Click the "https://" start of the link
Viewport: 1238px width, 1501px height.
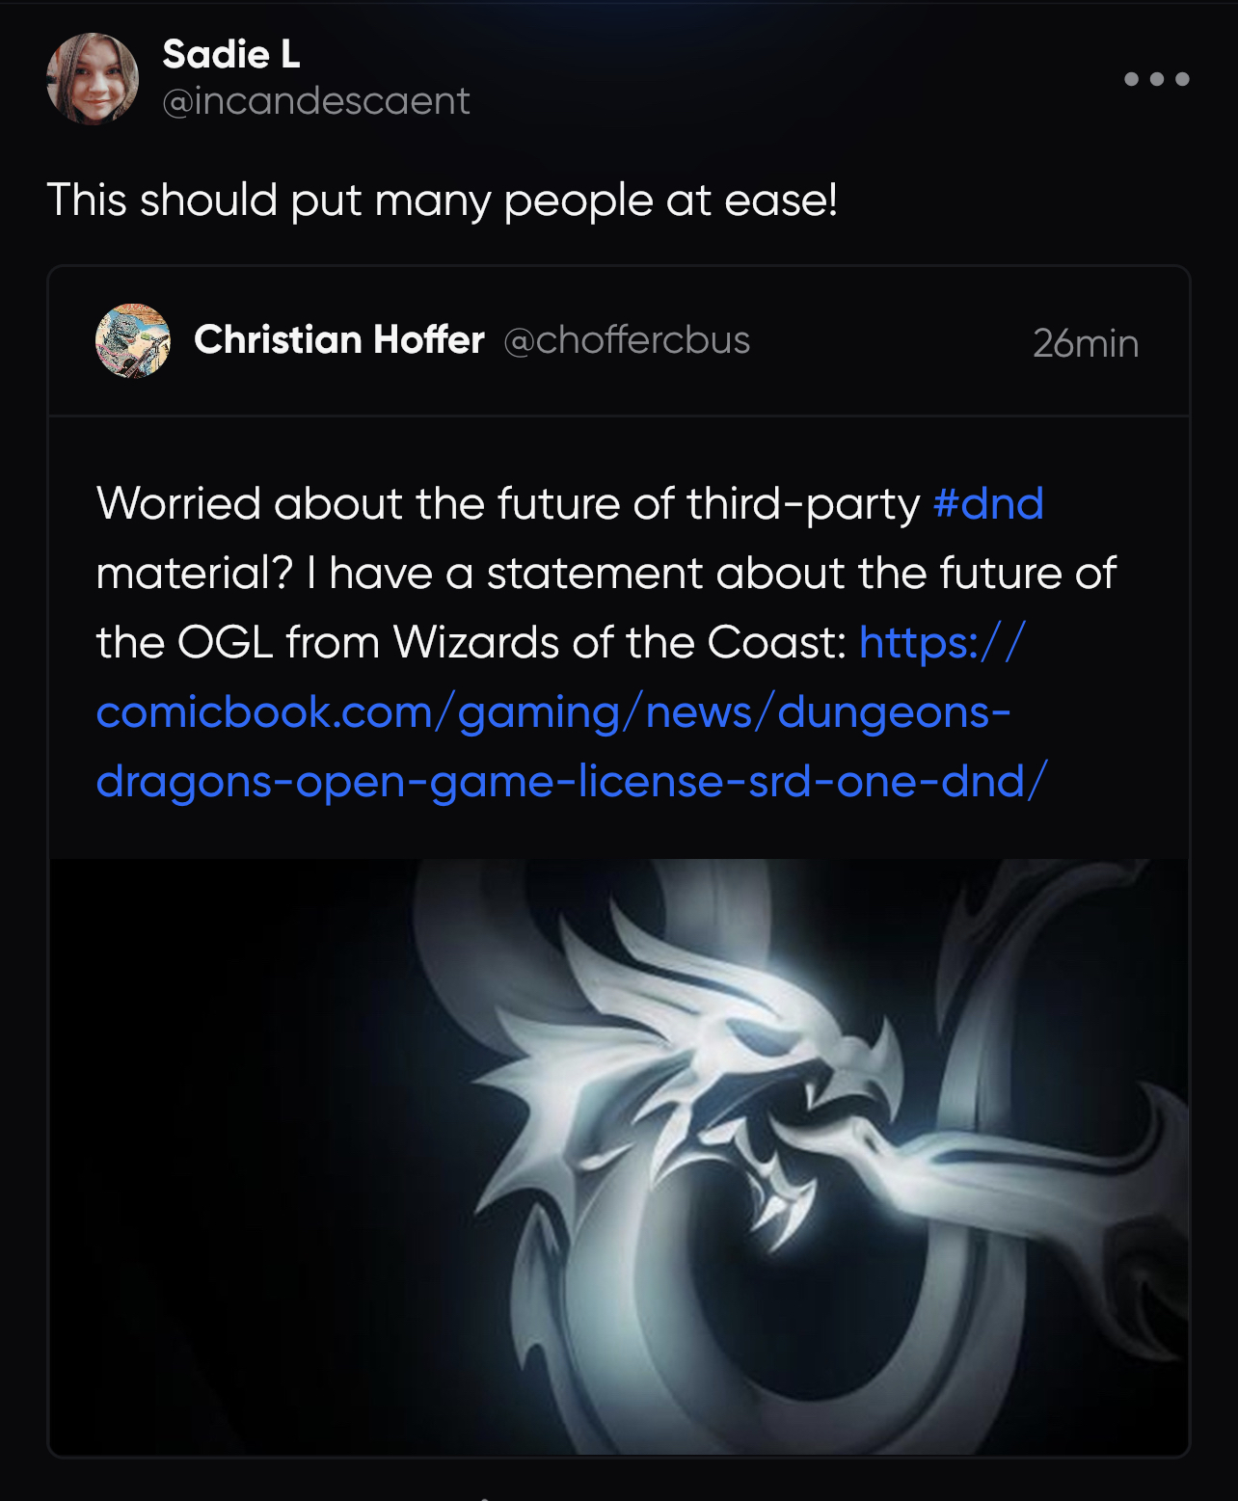(x=941, y=643)
